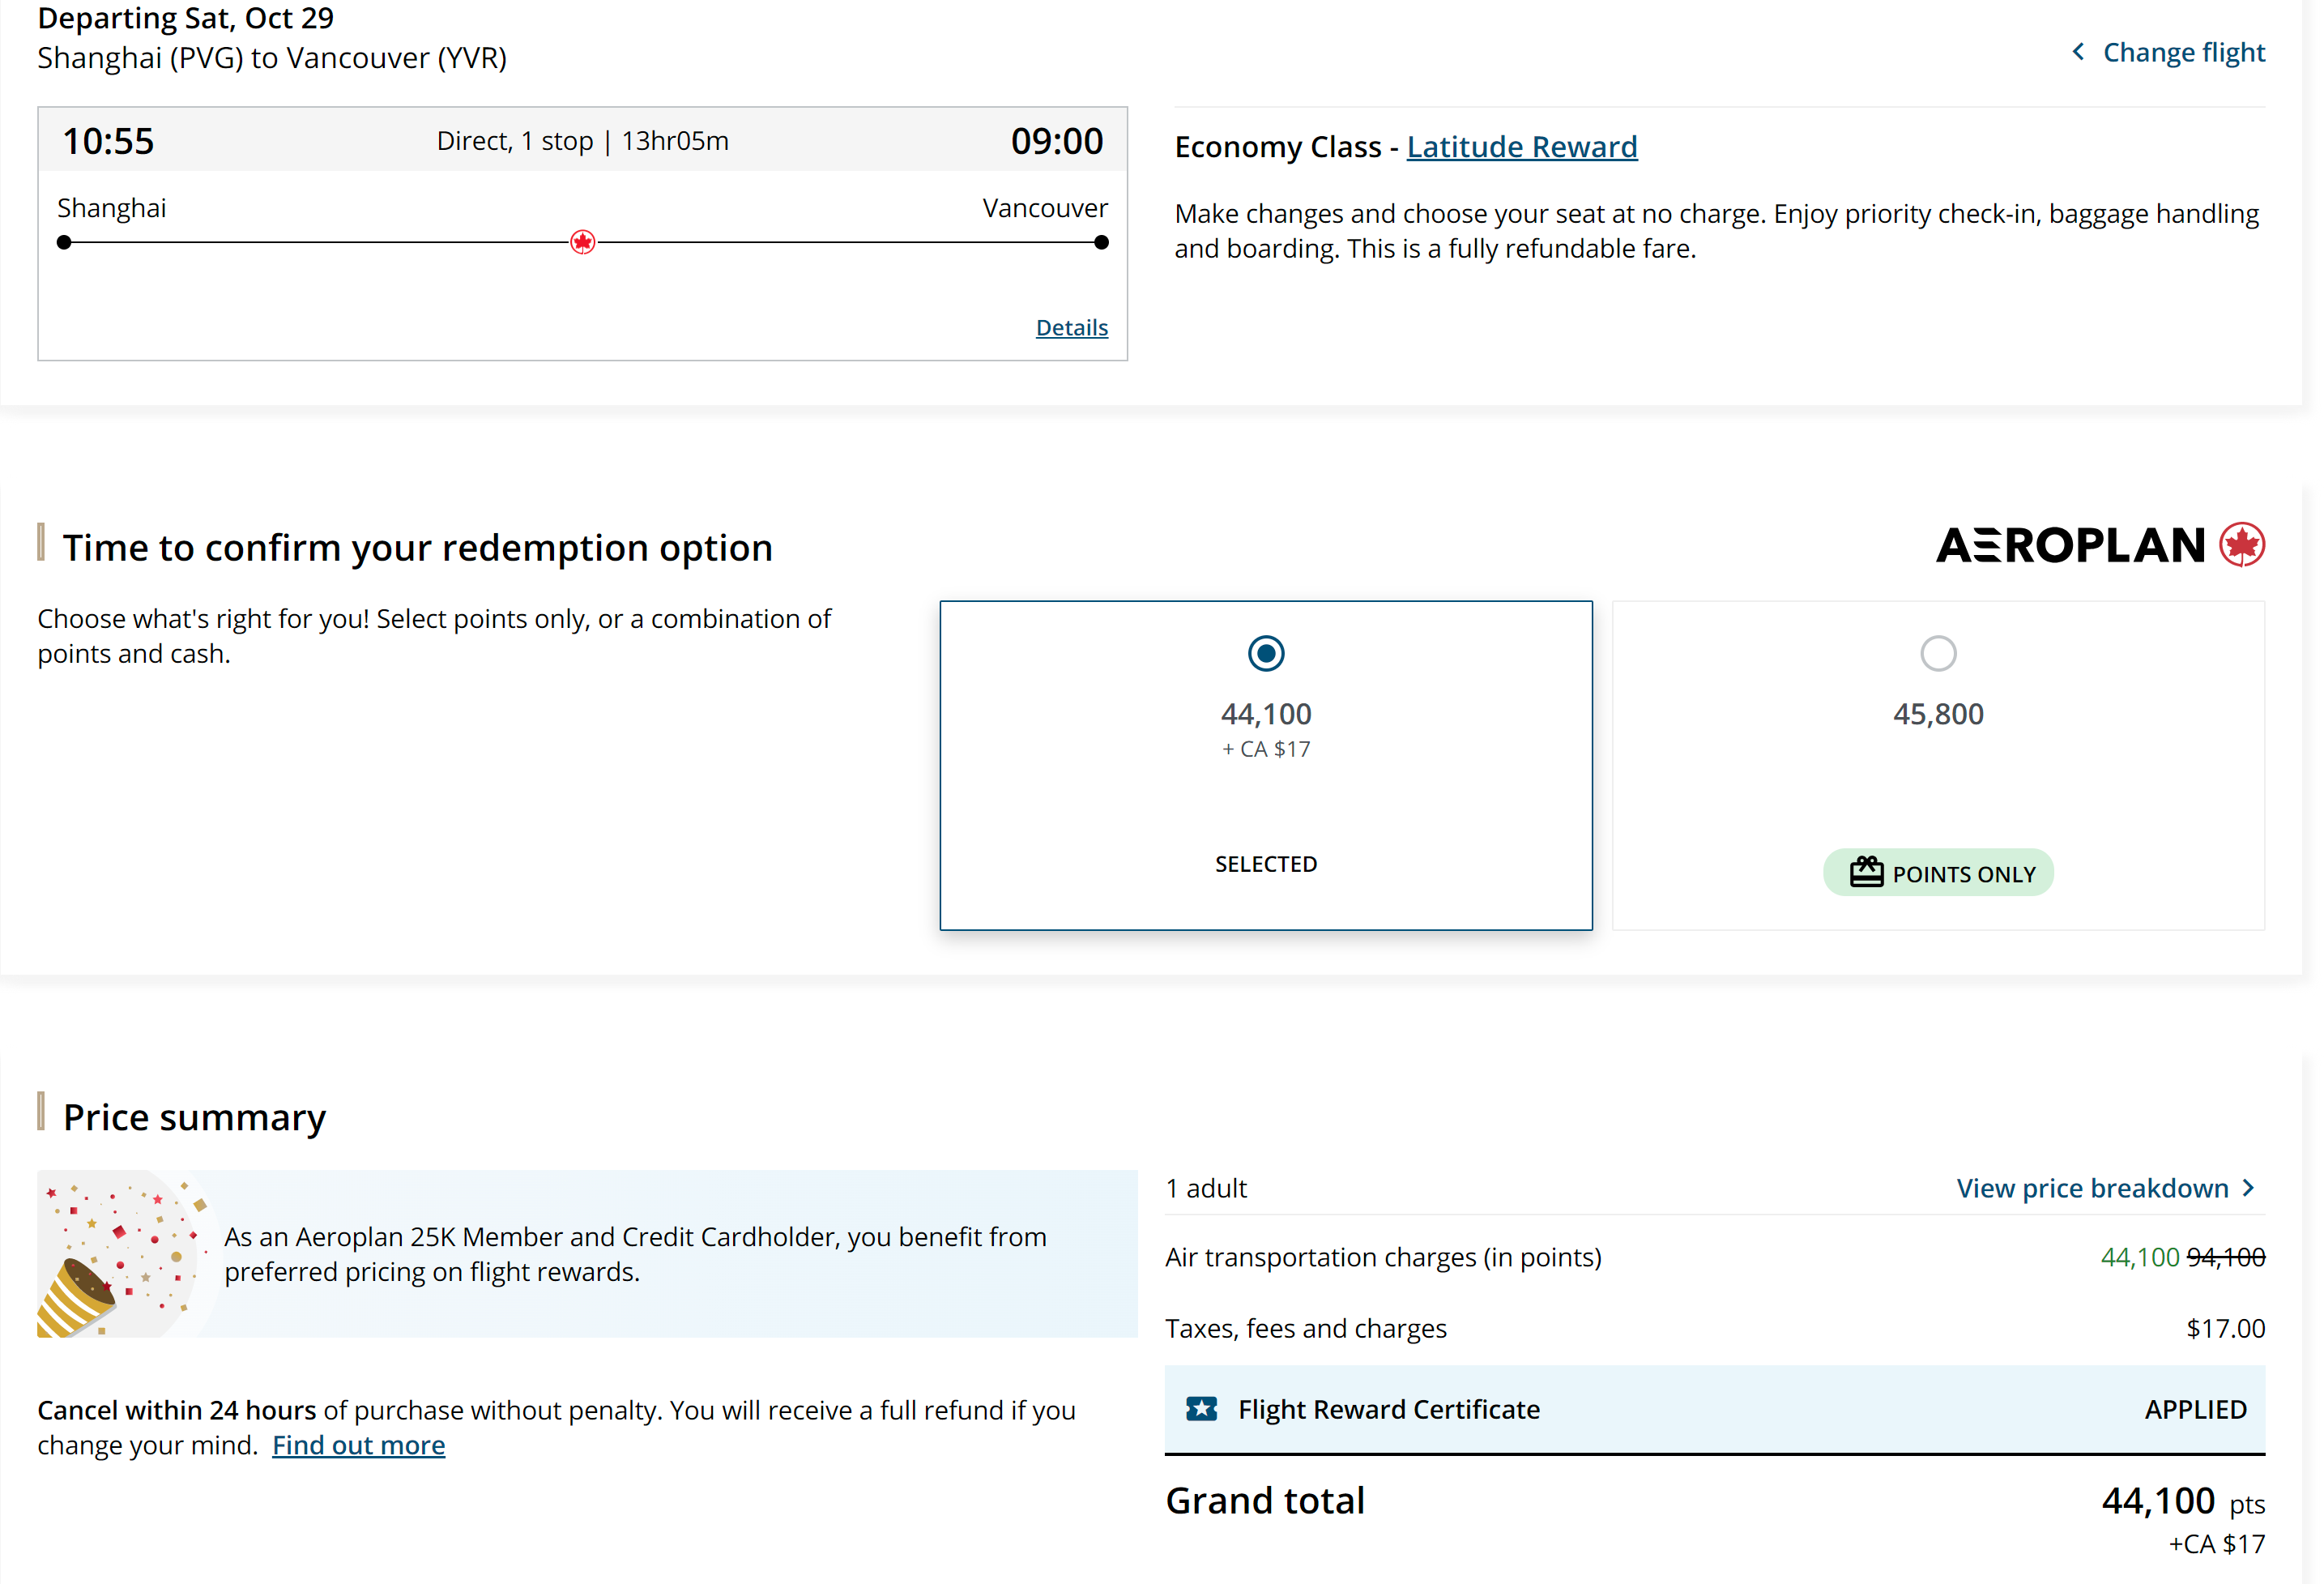Open the Find out more link
Screen dimensions: 2324x1584
(358, 1445)
